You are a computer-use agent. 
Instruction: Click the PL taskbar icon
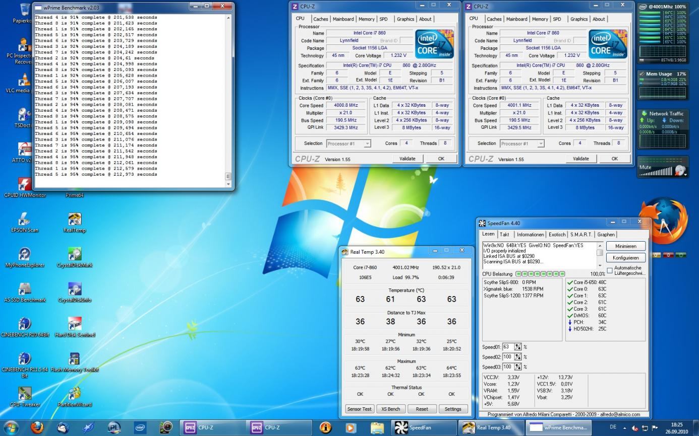[114, 427]
